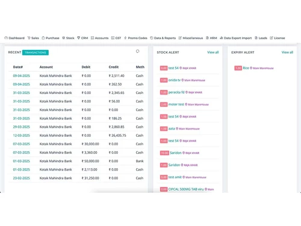Click the Transactions badge button
The width and height of the screenshot is (301, 226).
pyautogui.click(x=36, y=52)
